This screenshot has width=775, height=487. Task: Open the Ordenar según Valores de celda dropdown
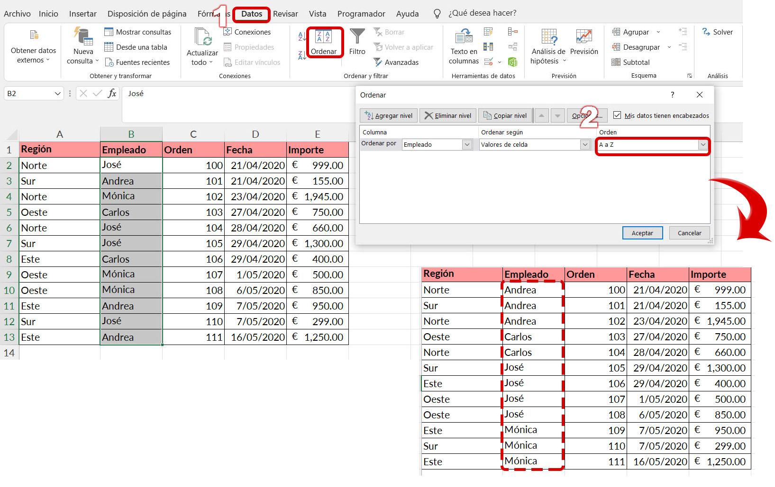(x=584, y=144)
